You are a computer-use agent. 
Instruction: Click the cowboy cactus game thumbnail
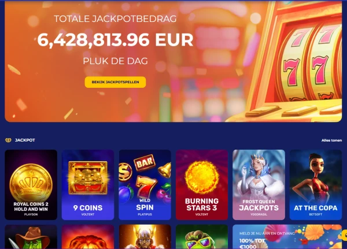(31, 237)
